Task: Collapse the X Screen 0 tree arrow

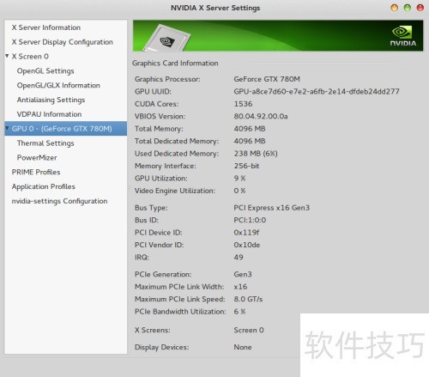Action: 7,56
